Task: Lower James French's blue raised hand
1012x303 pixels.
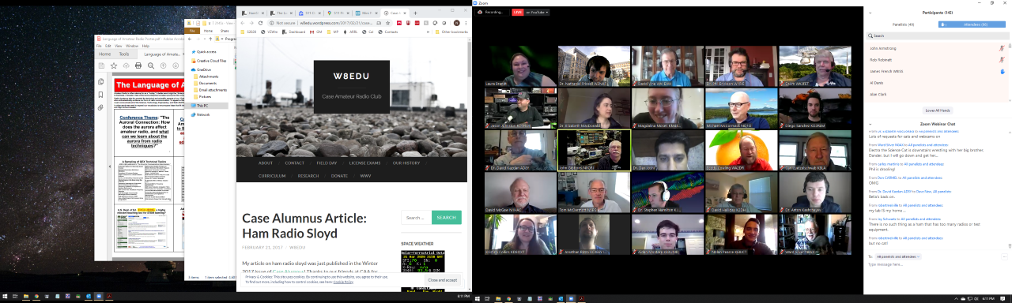Action: tap(1002, 71)
